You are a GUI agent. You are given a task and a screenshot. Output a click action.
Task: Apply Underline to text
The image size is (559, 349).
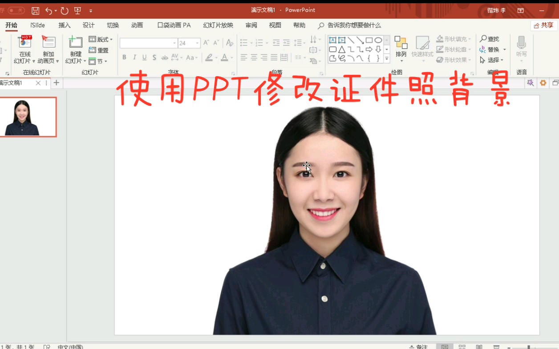pyautogui.click(x=144, y=57)
